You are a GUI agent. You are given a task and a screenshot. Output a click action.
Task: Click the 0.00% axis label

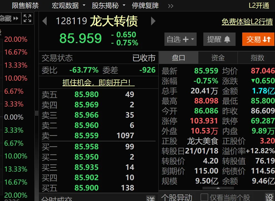click(14, 117)
